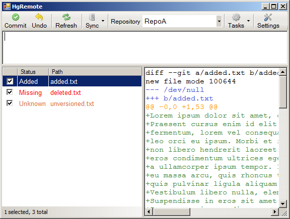Sort by the Status column header
Image resolution: width=290 pixels, height=219 pixels.
pos(33,72)
